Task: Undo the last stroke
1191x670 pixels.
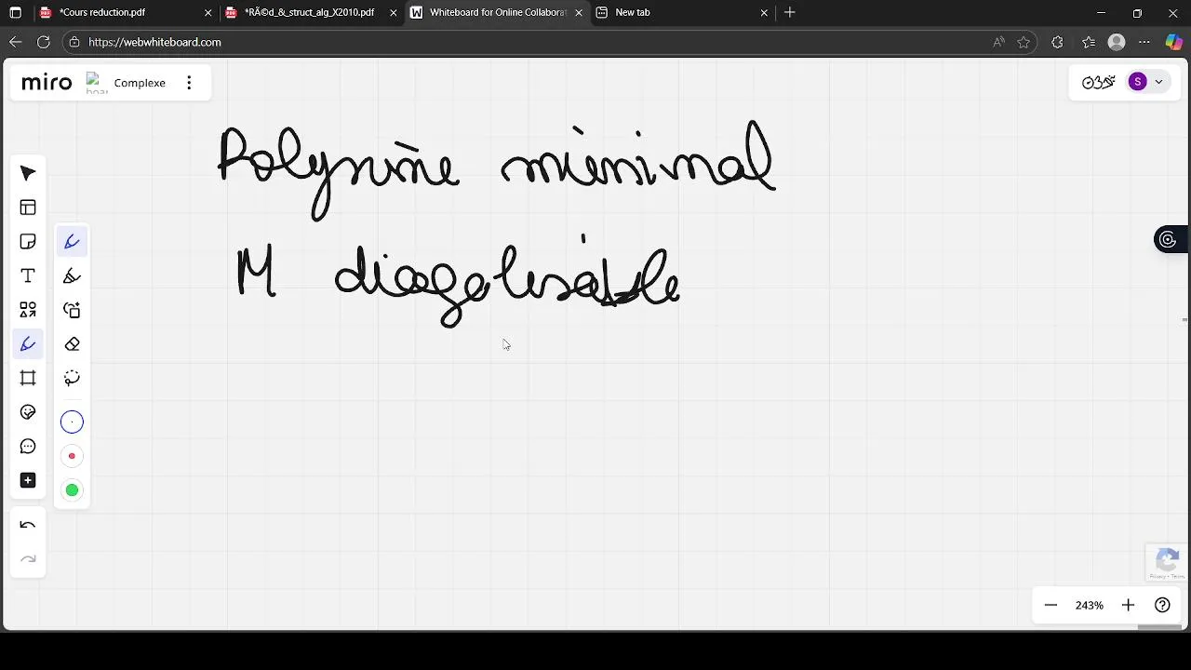Action: tap(28, 525)
